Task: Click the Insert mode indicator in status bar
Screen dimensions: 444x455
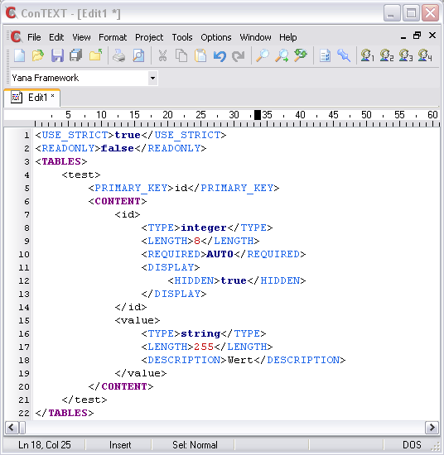Action: (120, 445)
